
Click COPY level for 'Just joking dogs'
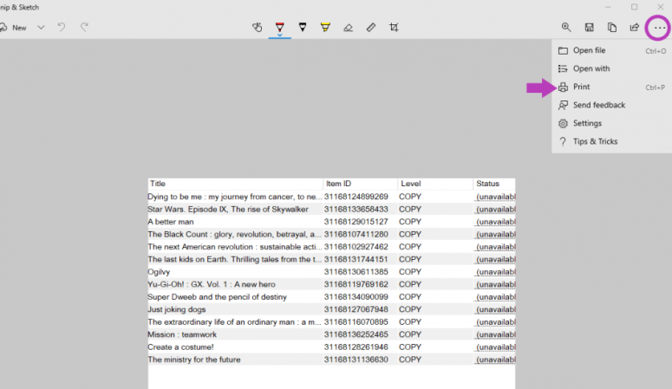pos(410,309)
